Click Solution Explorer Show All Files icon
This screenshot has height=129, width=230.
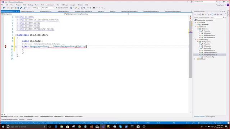click(x=218, y=14)
